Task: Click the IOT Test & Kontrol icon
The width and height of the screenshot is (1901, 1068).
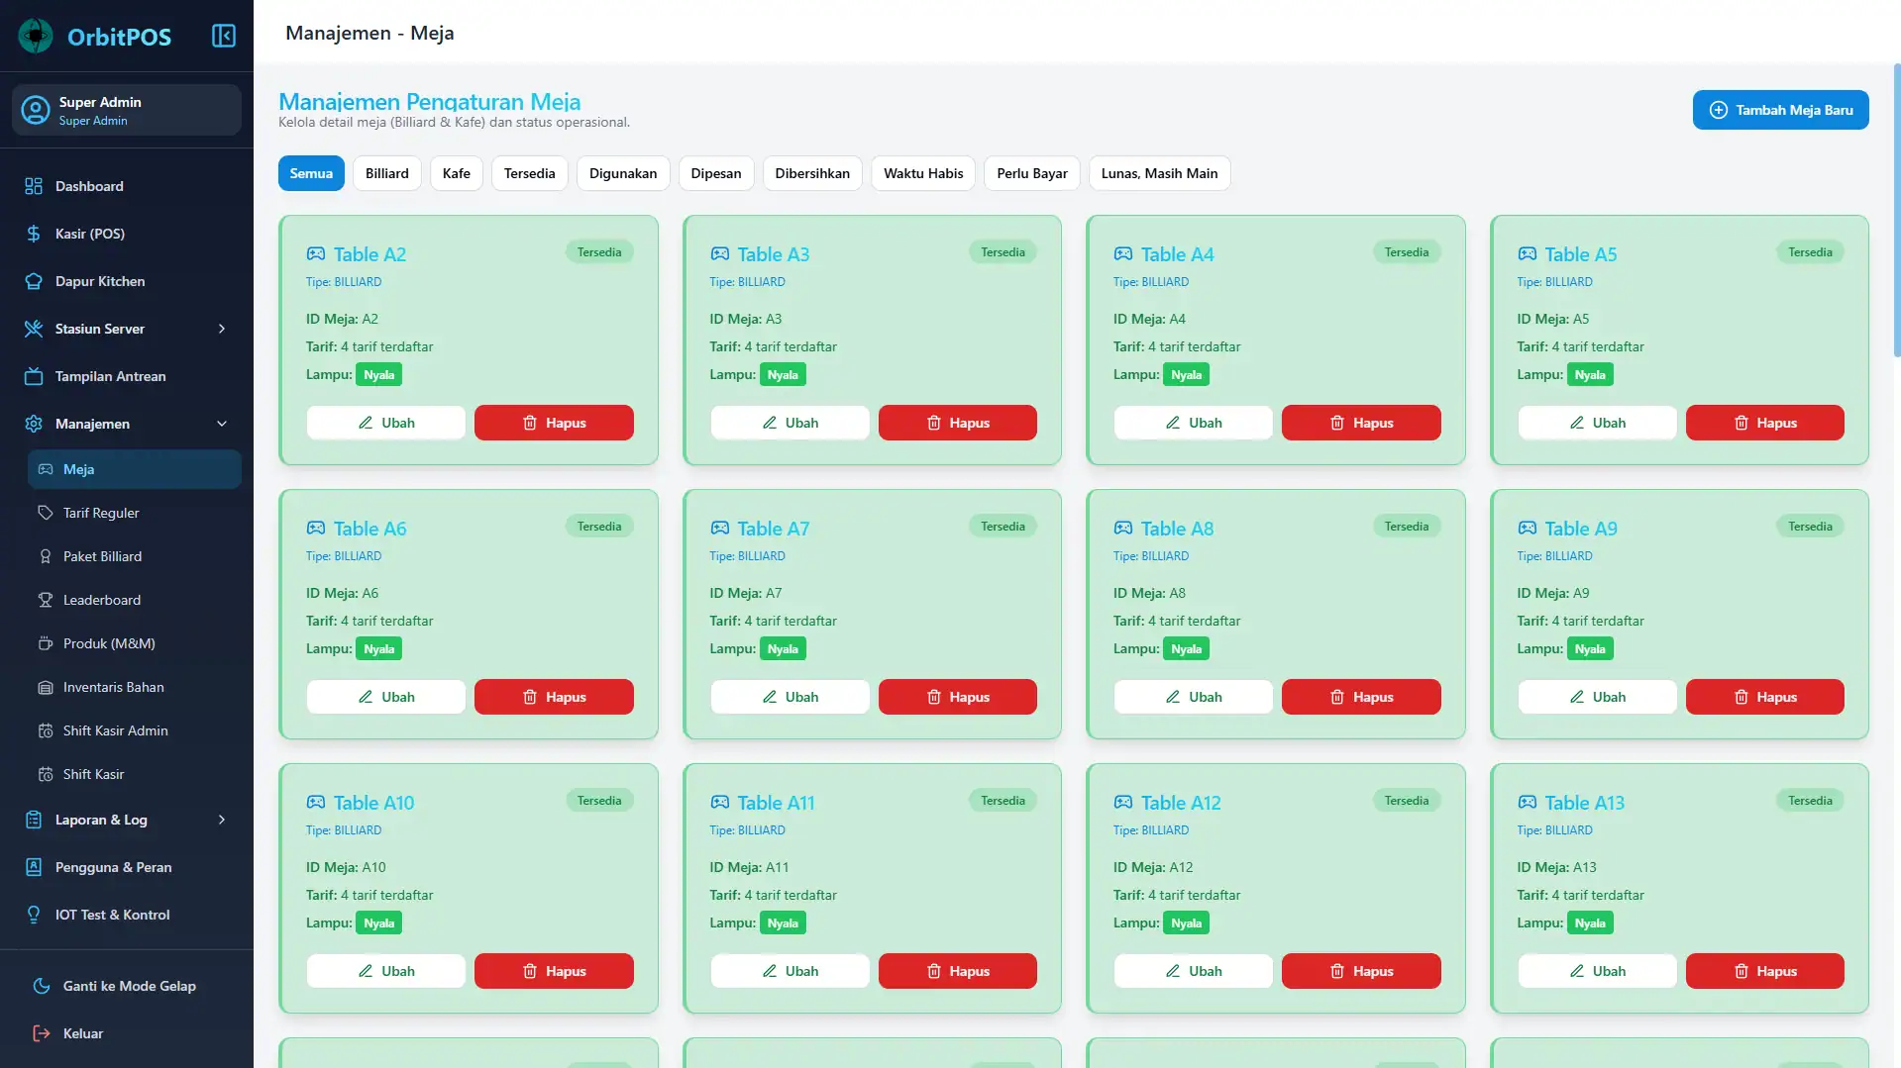Action: 34,915
